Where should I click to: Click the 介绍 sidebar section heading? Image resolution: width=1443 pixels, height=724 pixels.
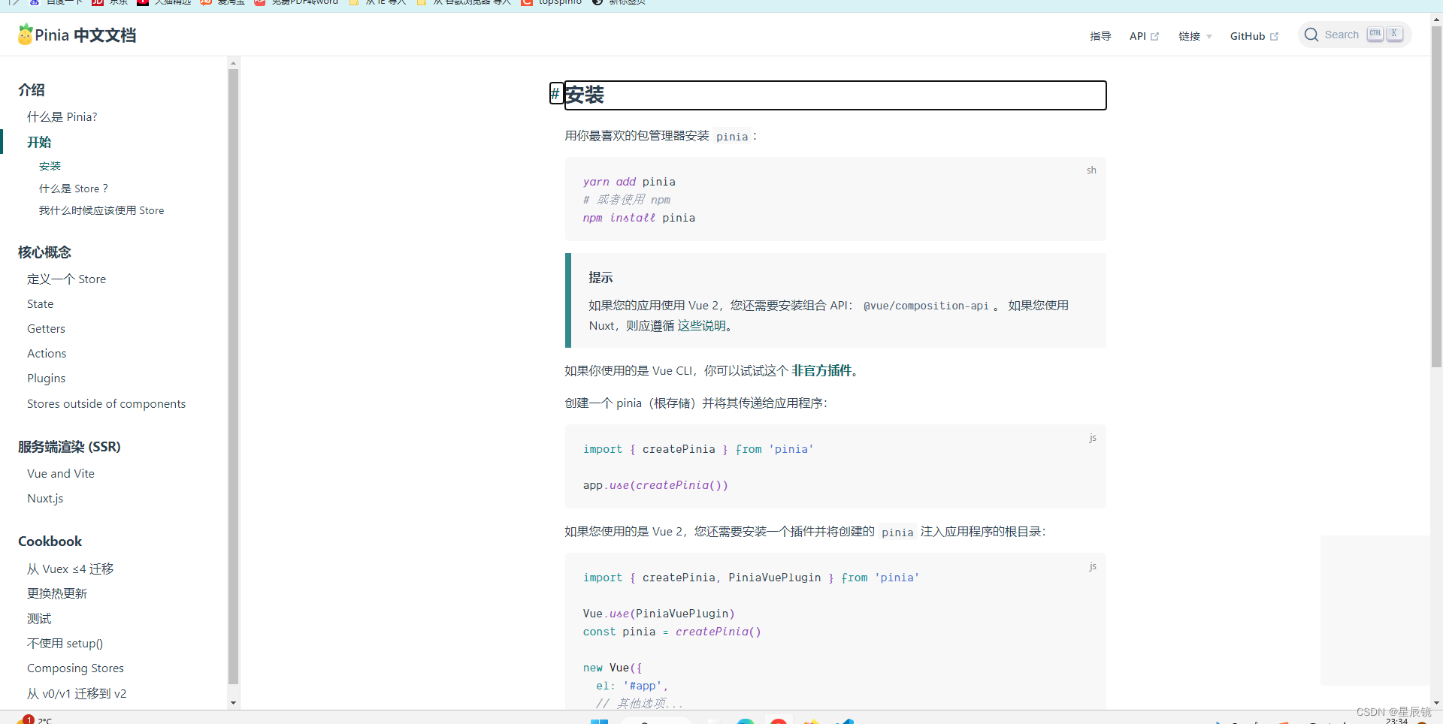pos(32,90)
